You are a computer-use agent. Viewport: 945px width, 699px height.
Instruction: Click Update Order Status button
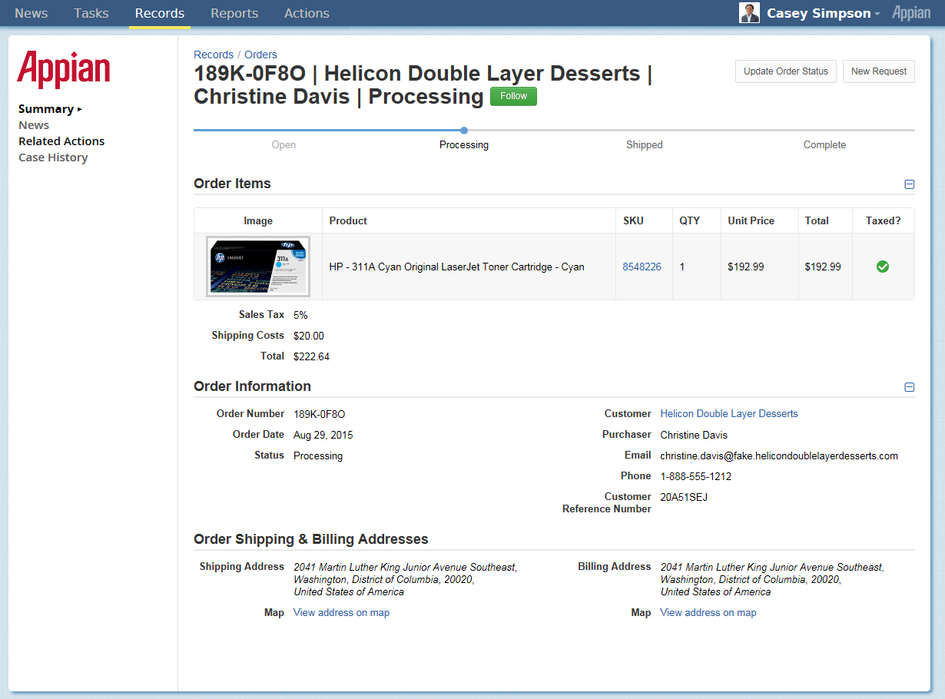point(785,71)
